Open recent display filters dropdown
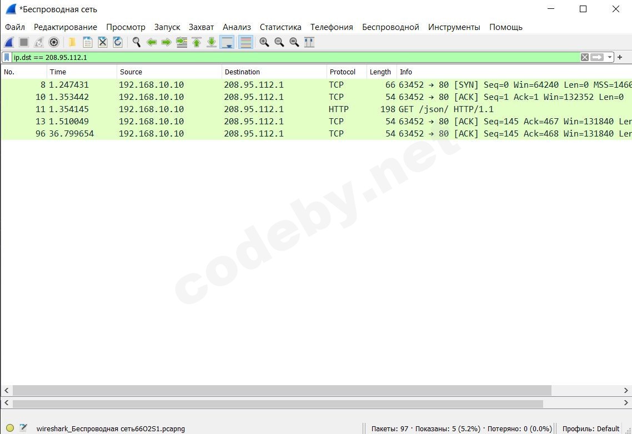The height and width of the screenshot is (434, 632). point(609,57)
